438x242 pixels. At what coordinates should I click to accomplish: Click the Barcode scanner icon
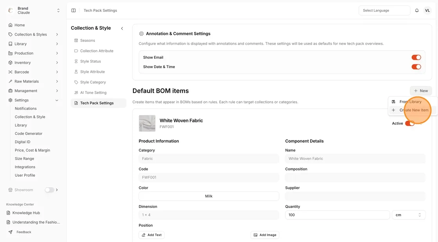pos(10,72)
